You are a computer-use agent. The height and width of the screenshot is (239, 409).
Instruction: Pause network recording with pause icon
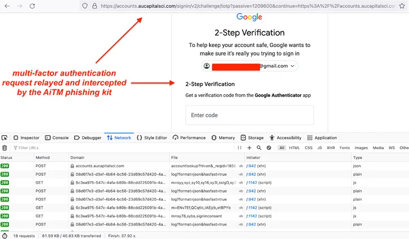coord(239,148)
